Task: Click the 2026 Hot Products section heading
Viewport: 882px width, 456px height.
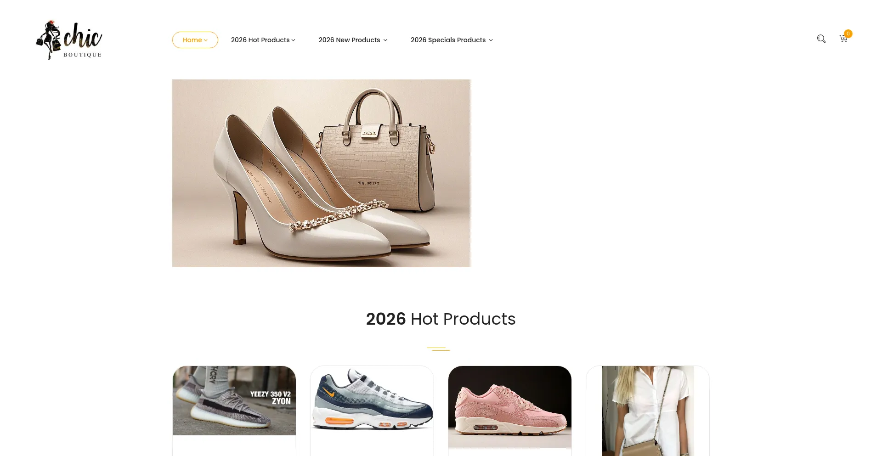Action: point(441,319)
